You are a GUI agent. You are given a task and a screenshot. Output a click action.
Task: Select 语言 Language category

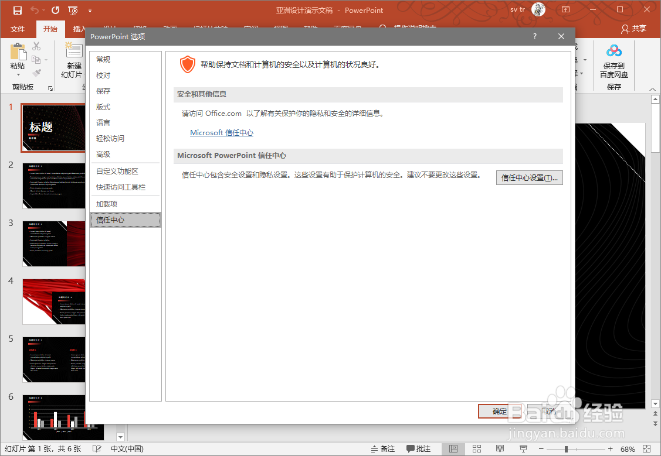coord(126,123)
